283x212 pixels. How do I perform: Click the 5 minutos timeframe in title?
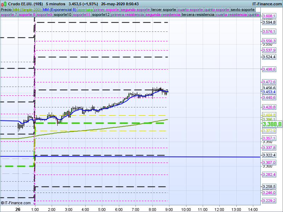tap(56, 4)
